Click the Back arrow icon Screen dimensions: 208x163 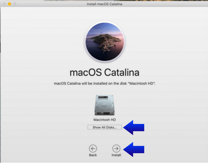[x=93, y=148]
